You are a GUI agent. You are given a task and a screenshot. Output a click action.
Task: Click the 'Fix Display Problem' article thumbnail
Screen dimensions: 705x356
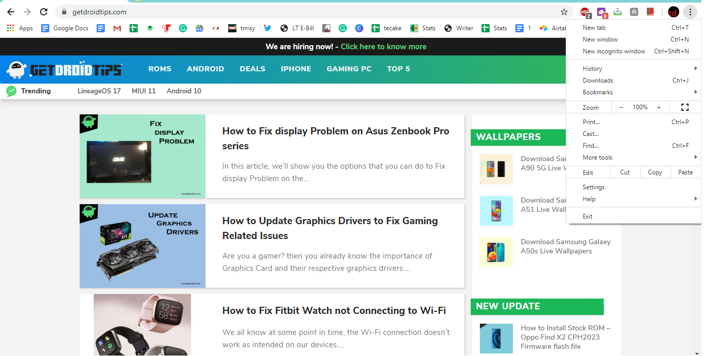coord(142,156)
